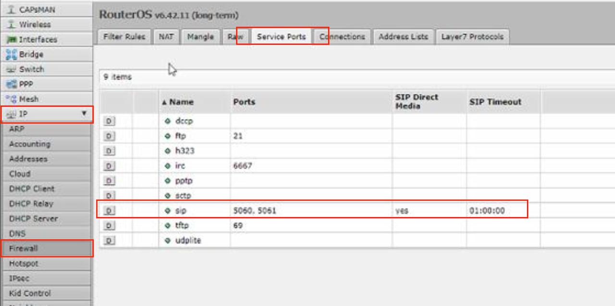Toggle the D button for ftp row
The width and height of the screenshot is (615, 306).
point(109,136)
